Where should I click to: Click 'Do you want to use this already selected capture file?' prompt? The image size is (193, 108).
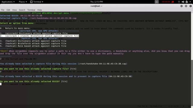(38, 69)
